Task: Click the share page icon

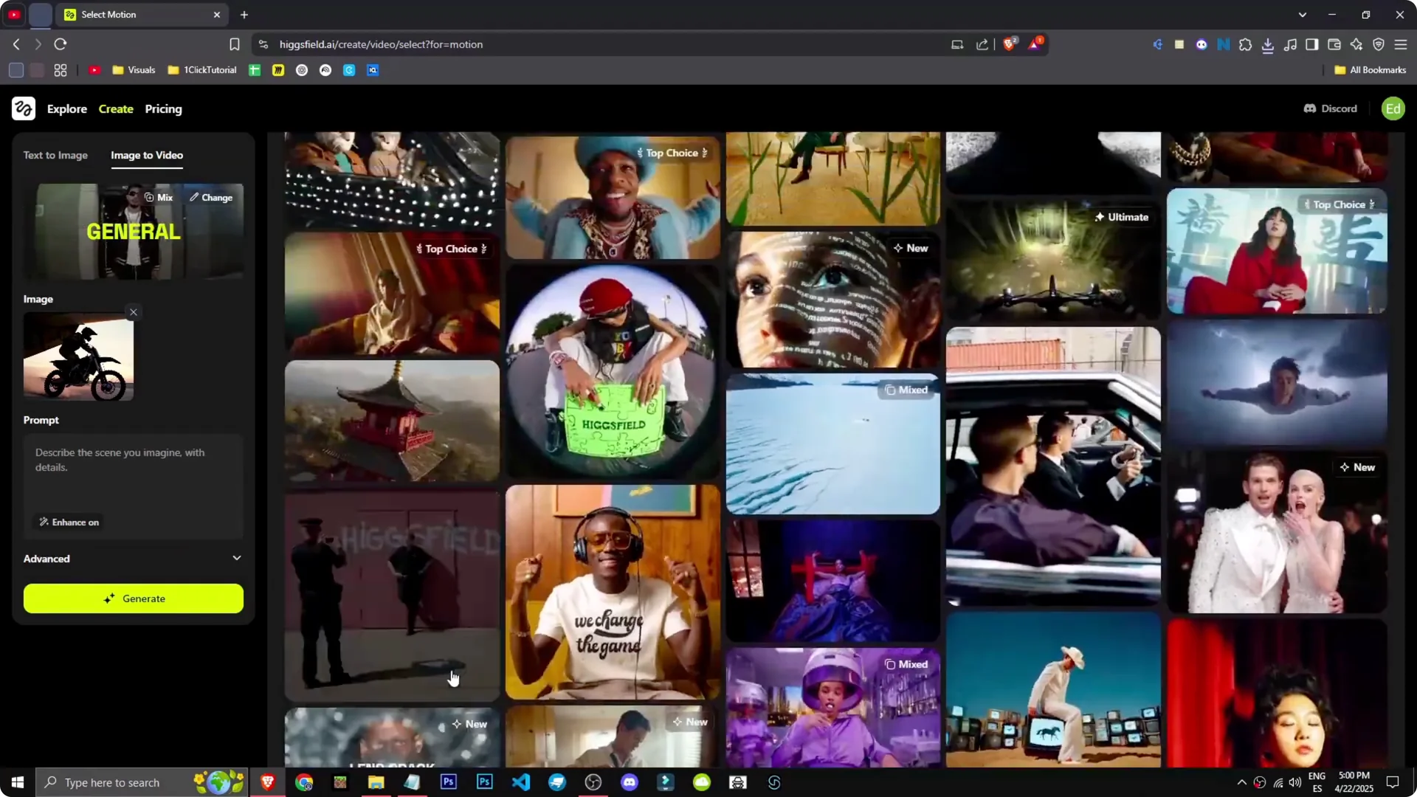Action: tap(982, 44)
